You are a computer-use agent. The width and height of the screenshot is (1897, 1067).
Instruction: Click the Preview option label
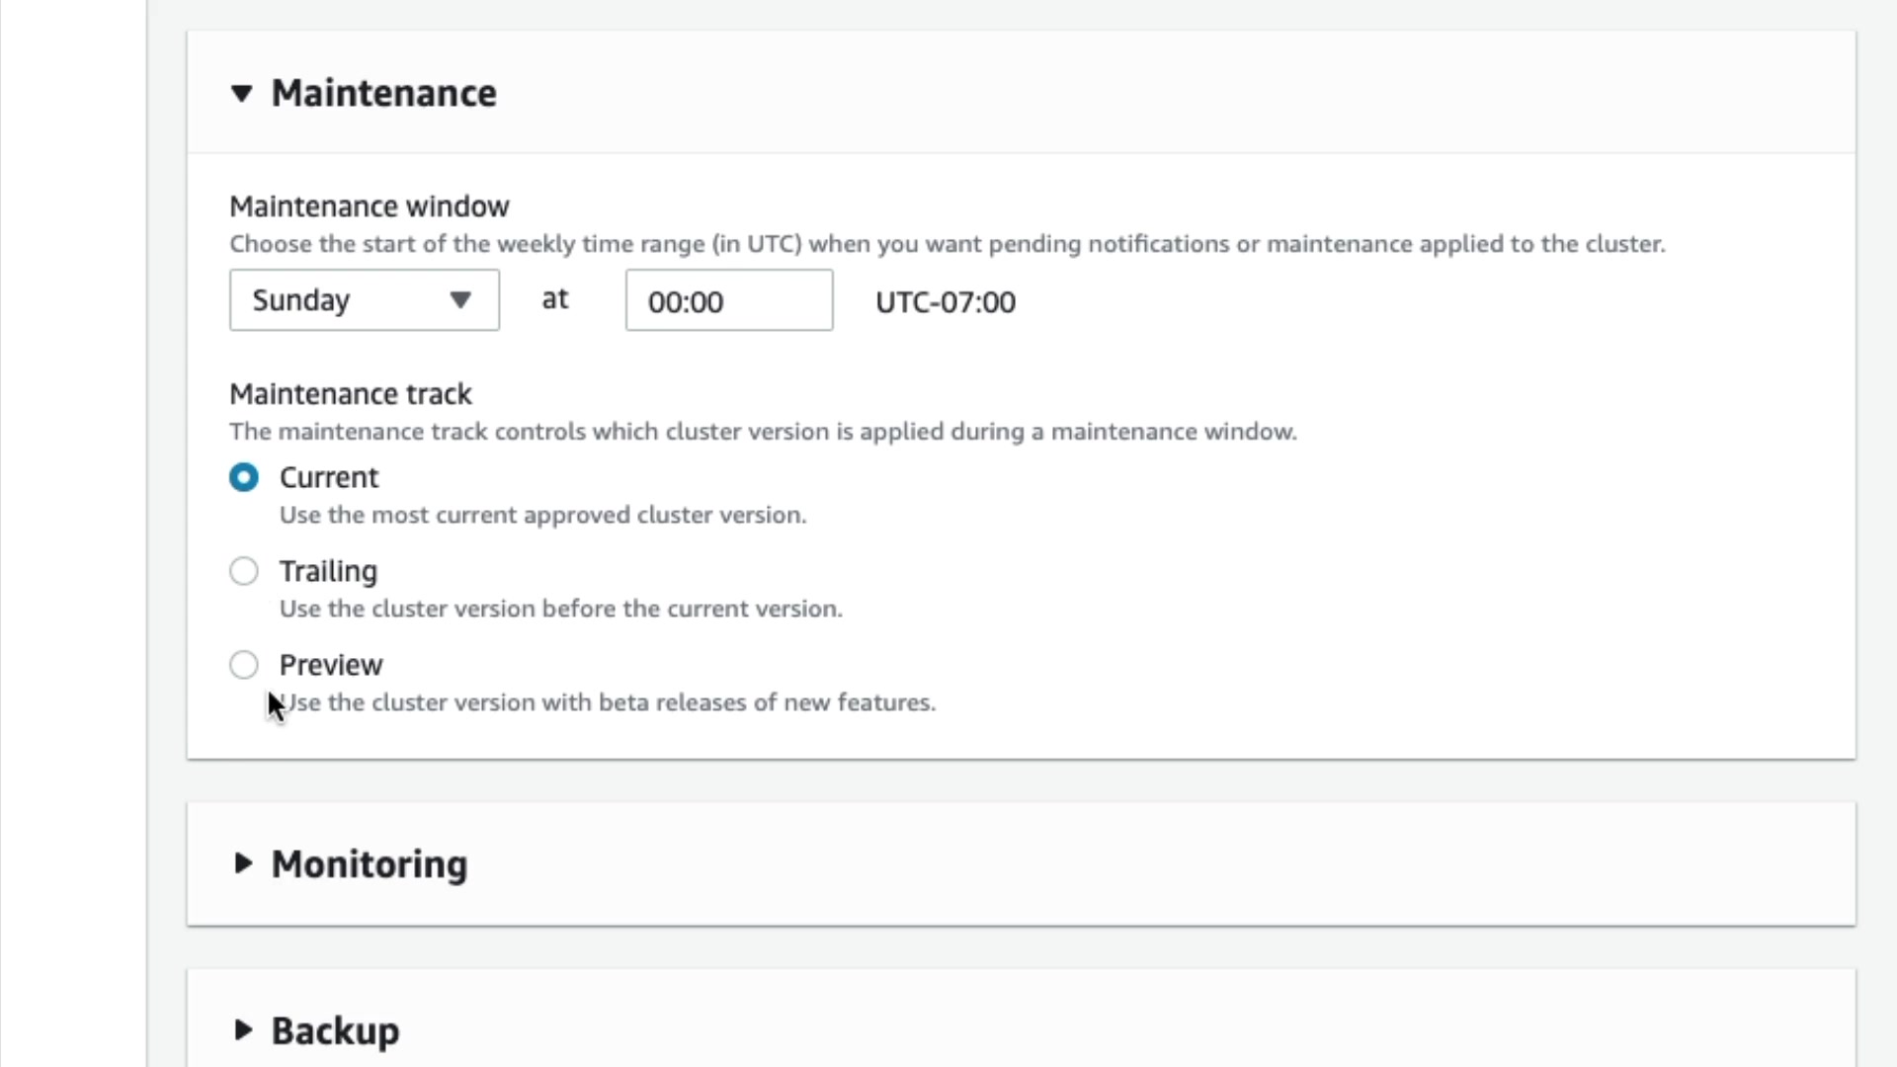331,665
